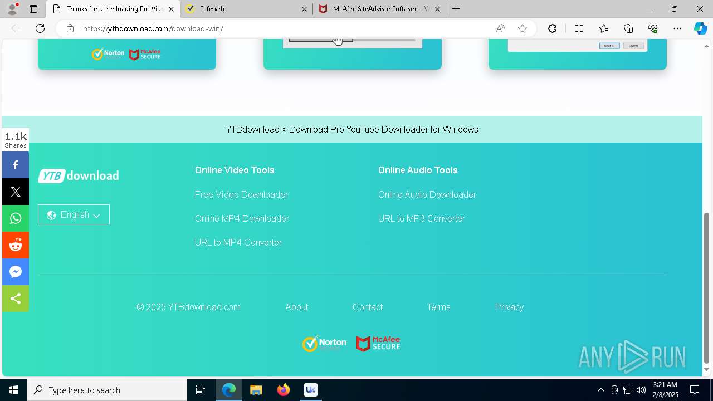Image resolution: width=713 pixels, height=401 pixels.
Task: Open URL to MP3 Converter link
Action: [422, 218]
